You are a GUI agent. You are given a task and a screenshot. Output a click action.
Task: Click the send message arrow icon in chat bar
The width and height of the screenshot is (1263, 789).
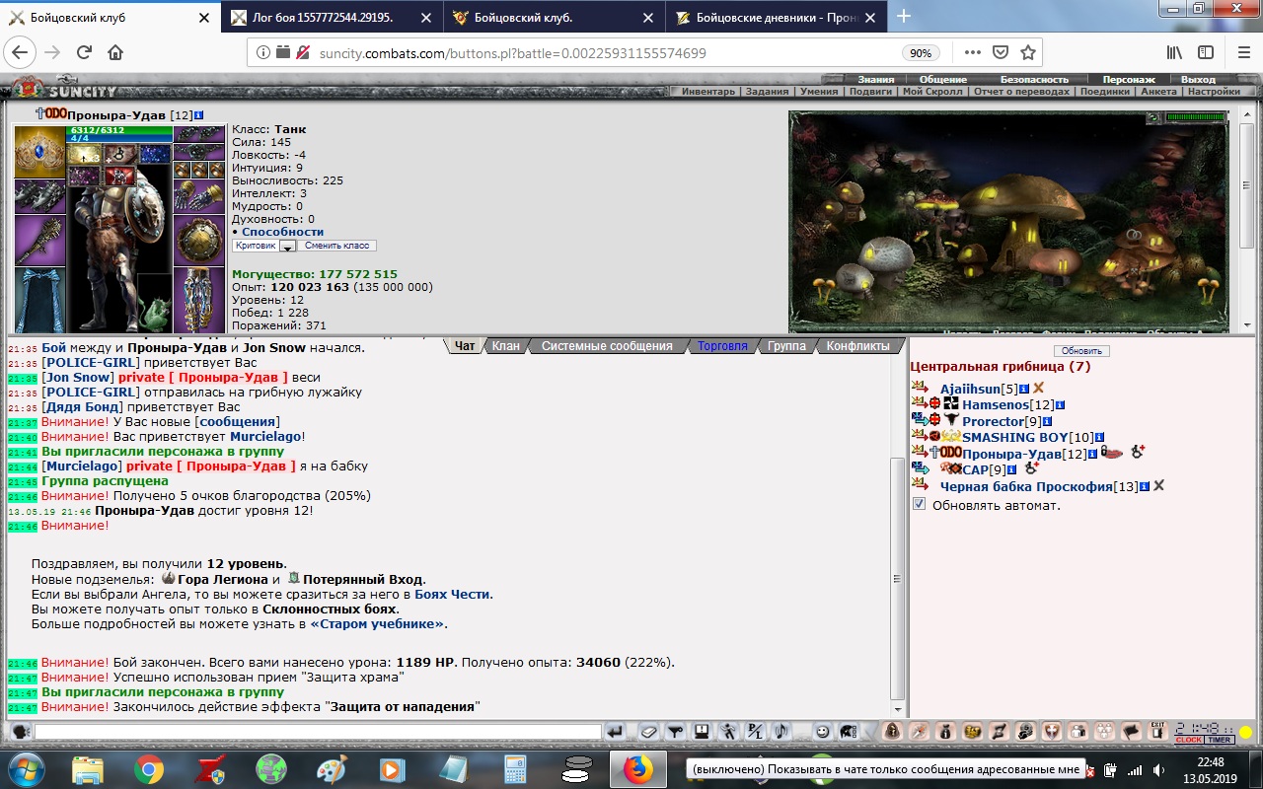click(615, 732)
